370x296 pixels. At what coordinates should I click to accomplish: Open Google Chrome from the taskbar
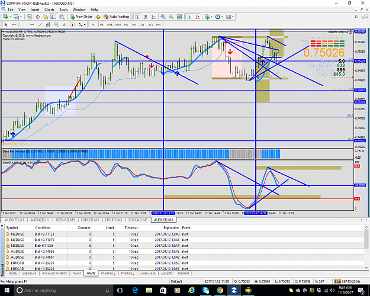pos(220,290)
